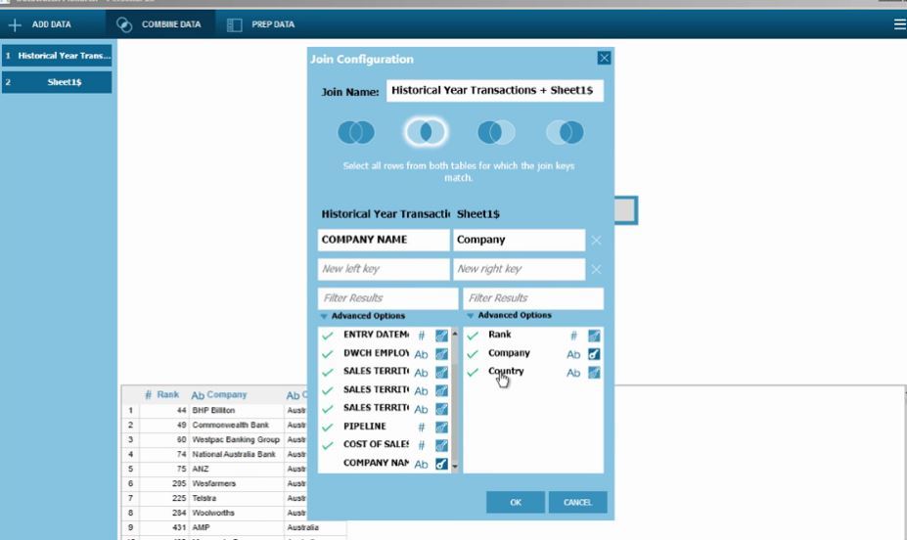
Task: Select the full outer join icon
Action: point(356,132)
